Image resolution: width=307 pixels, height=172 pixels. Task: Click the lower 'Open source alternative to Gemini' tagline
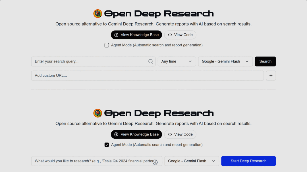pyautogui.click(x=153, y=124)
